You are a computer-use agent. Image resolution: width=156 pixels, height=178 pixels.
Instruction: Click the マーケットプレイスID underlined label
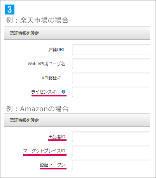[44, 151]
